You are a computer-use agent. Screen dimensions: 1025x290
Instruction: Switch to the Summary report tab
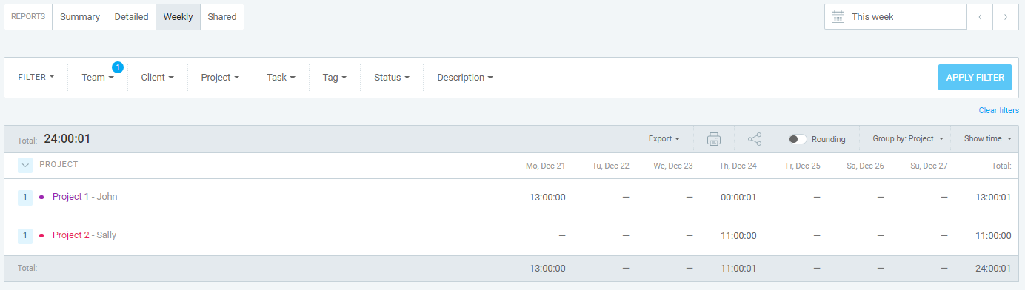(x=80, y=17)
